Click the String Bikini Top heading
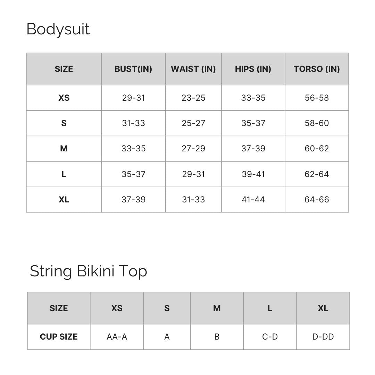Image resolution: width=375 pixels, height=375 pixels. [88, 271]
